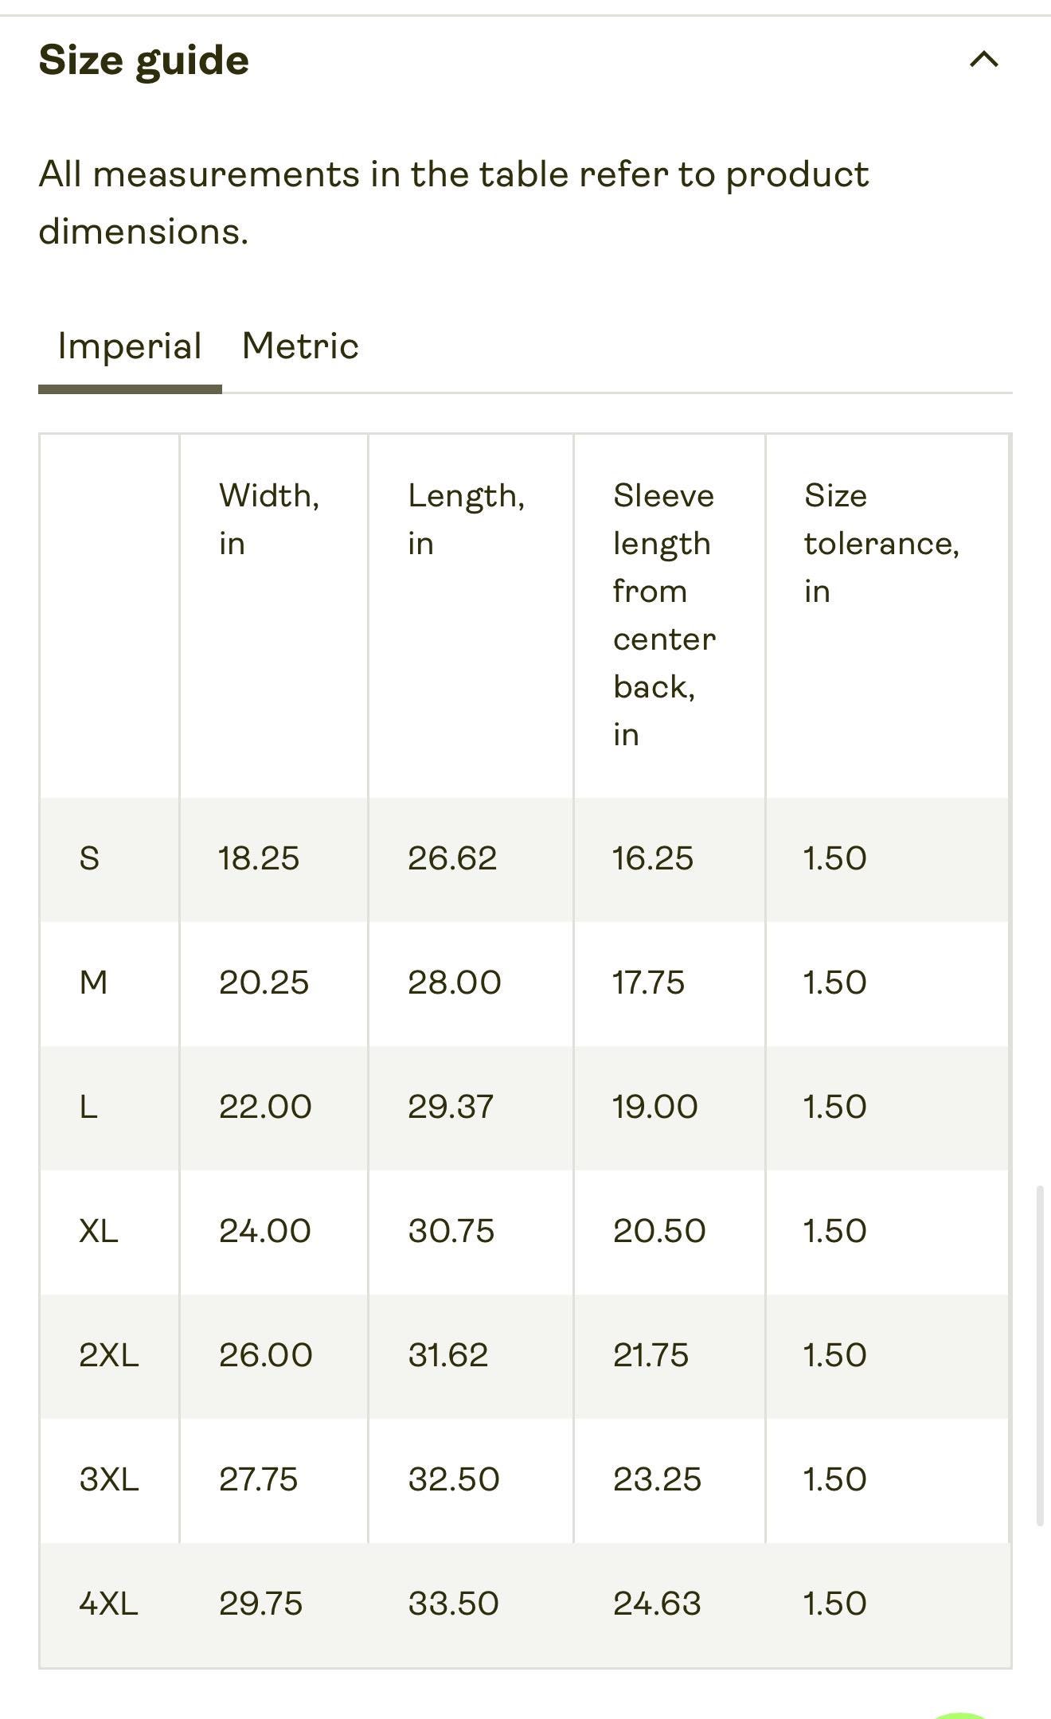Viewport: 1051px width, 1719px height.
Task: Click the 4XL width value 29.75
Action: tap(260, 1604)
